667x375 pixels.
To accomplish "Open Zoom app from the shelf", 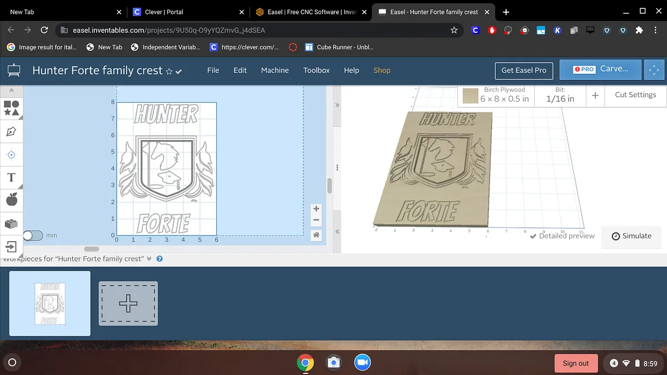I will pos(362,363).
